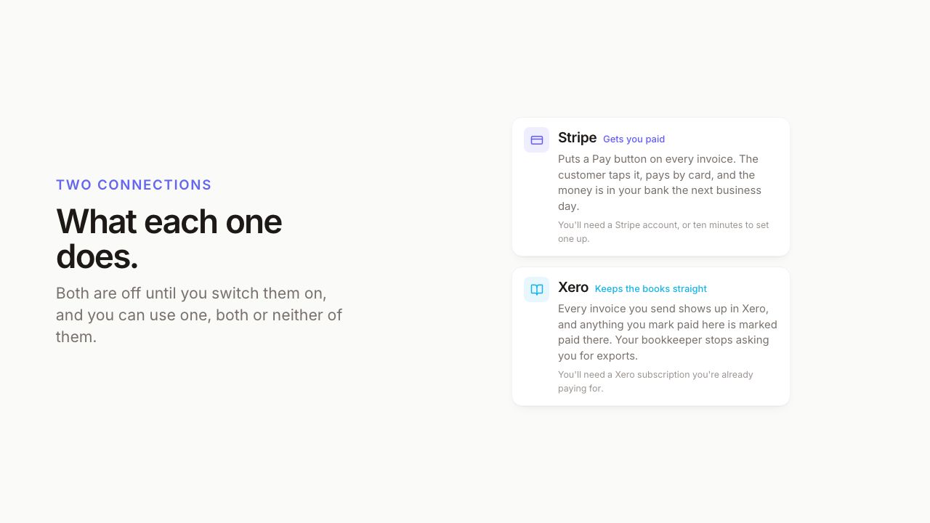Click the Xero open book icon
The width and height of the screenshot is (930, 523).
(x=536, y=290)
